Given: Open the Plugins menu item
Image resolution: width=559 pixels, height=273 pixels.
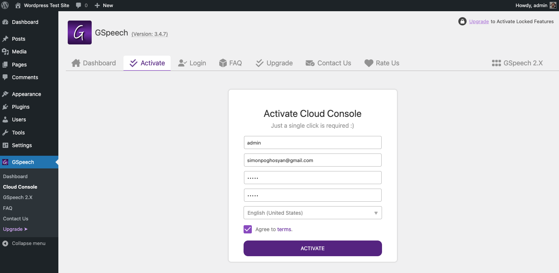Looking at the screenshot, I should [29, 107].
